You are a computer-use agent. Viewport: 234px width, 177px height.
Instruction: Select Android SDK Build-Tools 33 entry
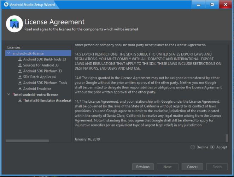pyautogui.click(x=45, y=59)
